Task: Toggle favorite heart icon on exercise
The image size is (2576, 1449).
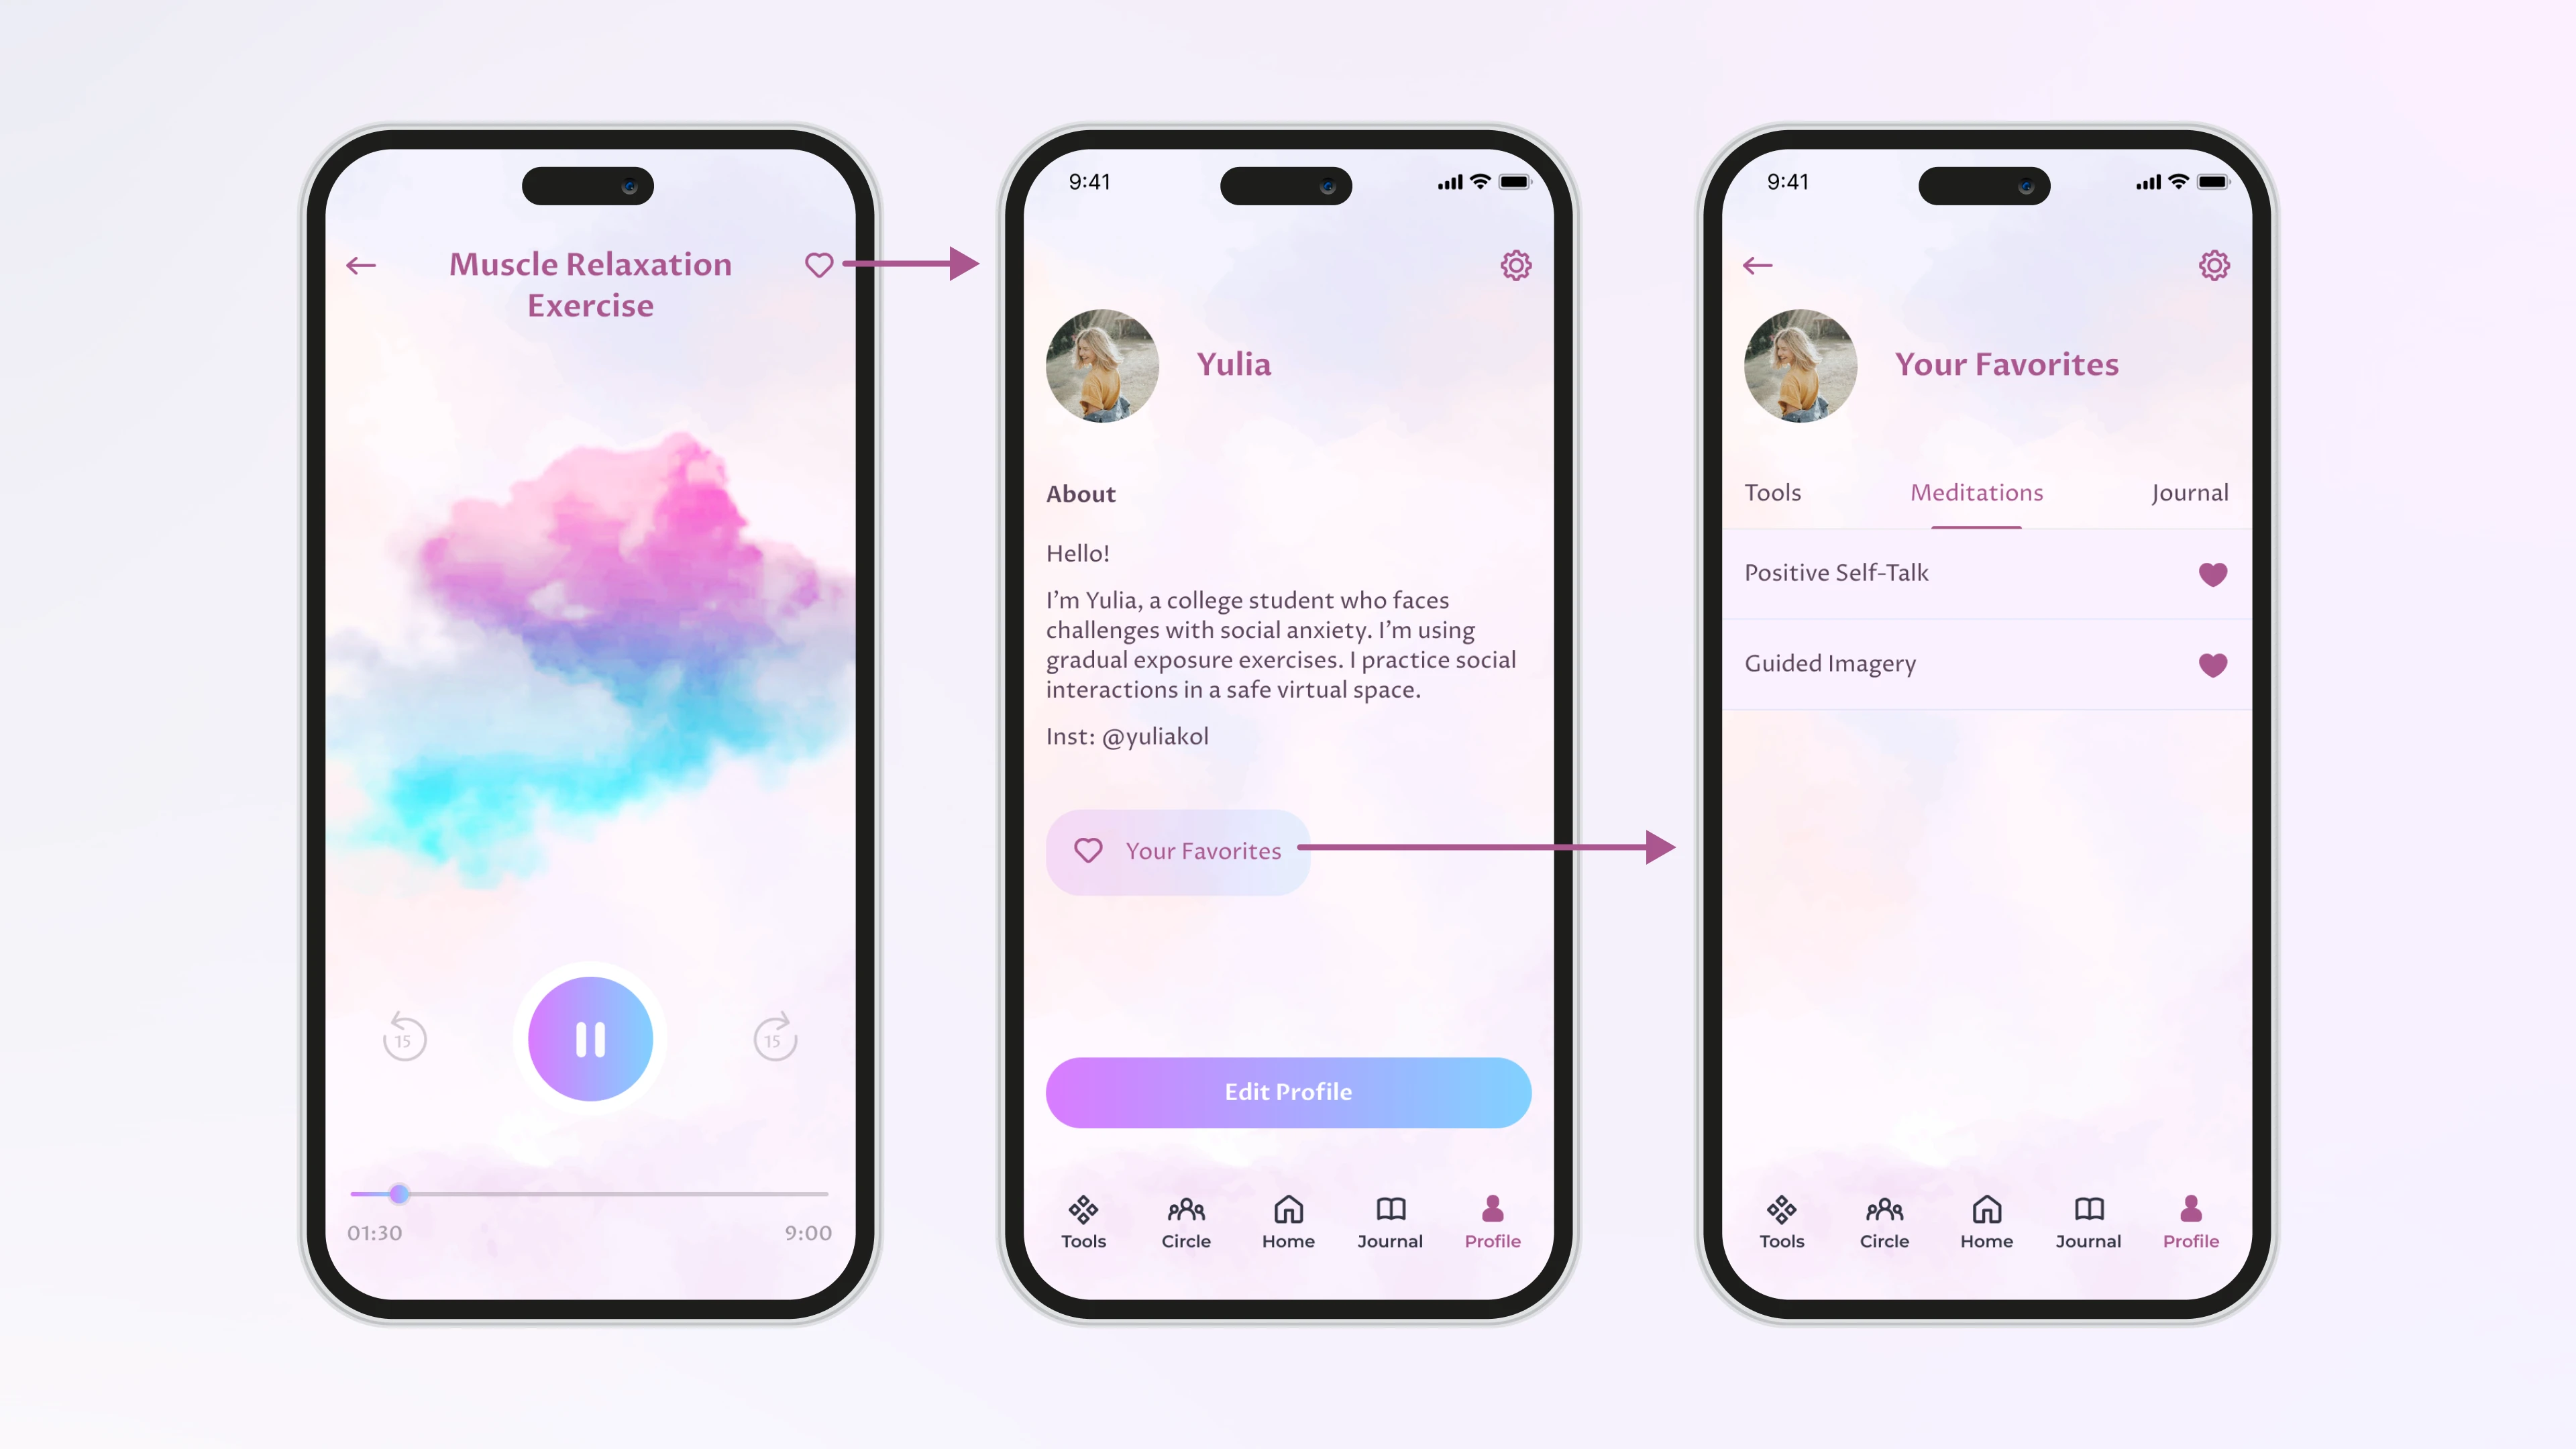Action: tap(819, 264)
